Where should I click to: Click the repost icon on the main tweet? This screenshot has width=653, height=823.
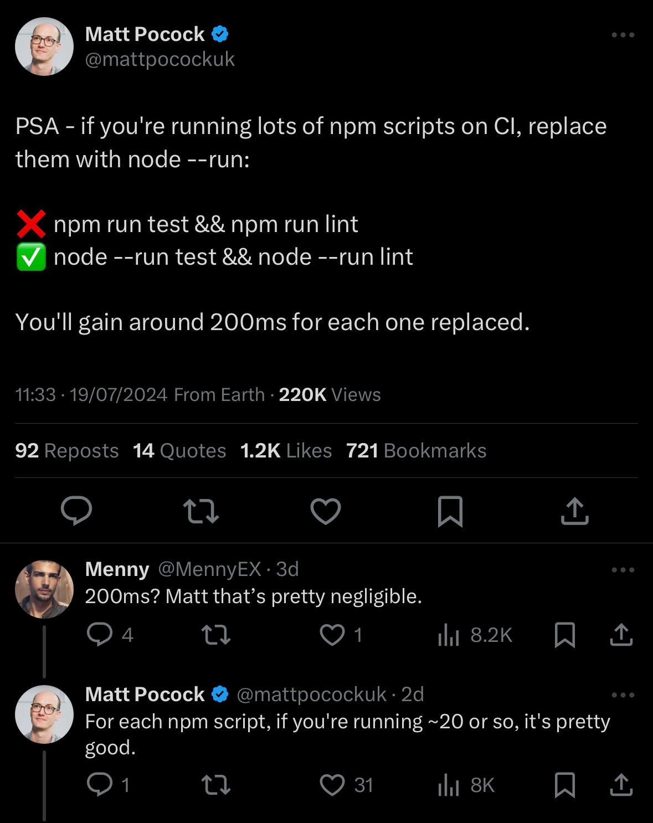click(201, 511)
